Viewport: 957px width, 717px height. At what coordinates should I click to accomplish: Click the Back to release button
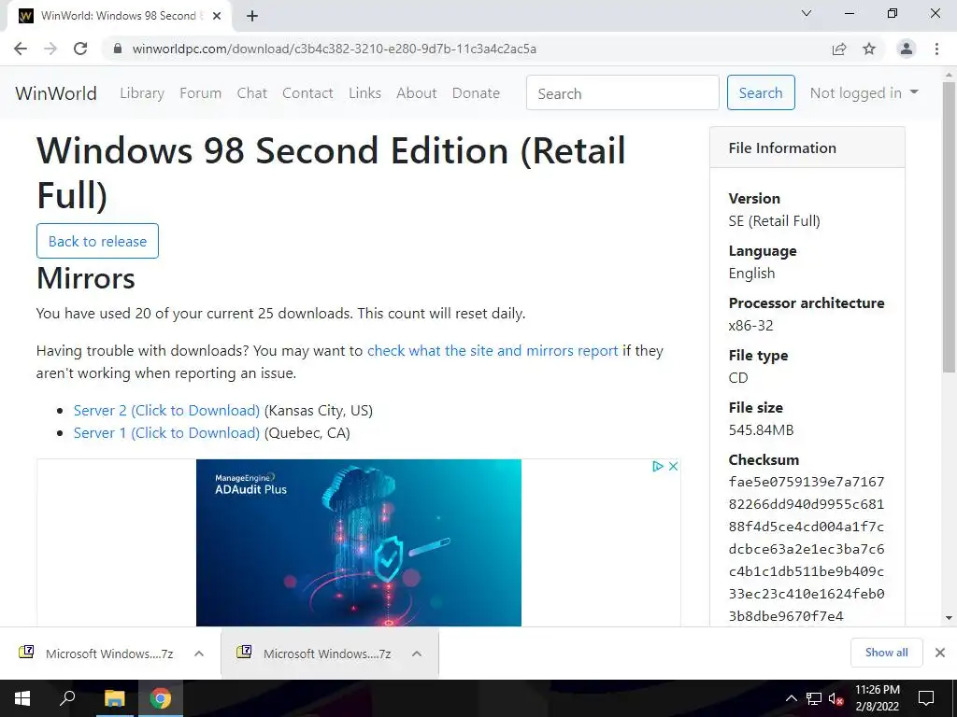point(97,242)
